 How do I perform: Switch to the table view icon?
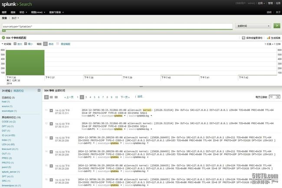[x=51, y=97]
